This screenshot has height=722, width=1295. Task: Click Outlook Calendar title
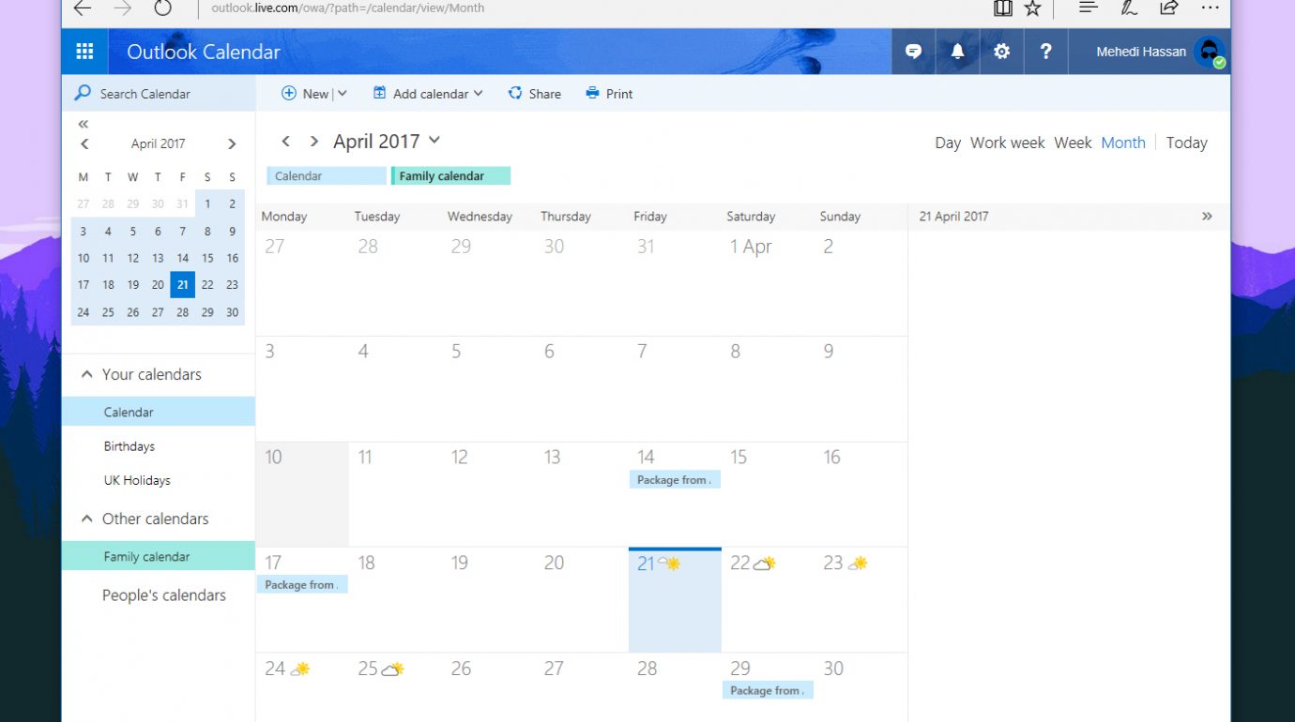pos(204,53)
